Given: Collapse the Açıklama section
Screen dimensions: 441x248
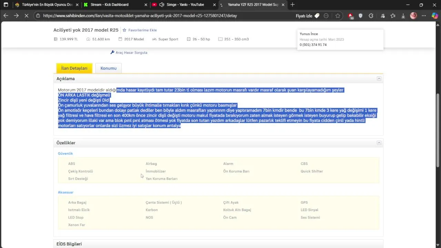Looking at the screenshot, I should [x=379, y=79].
